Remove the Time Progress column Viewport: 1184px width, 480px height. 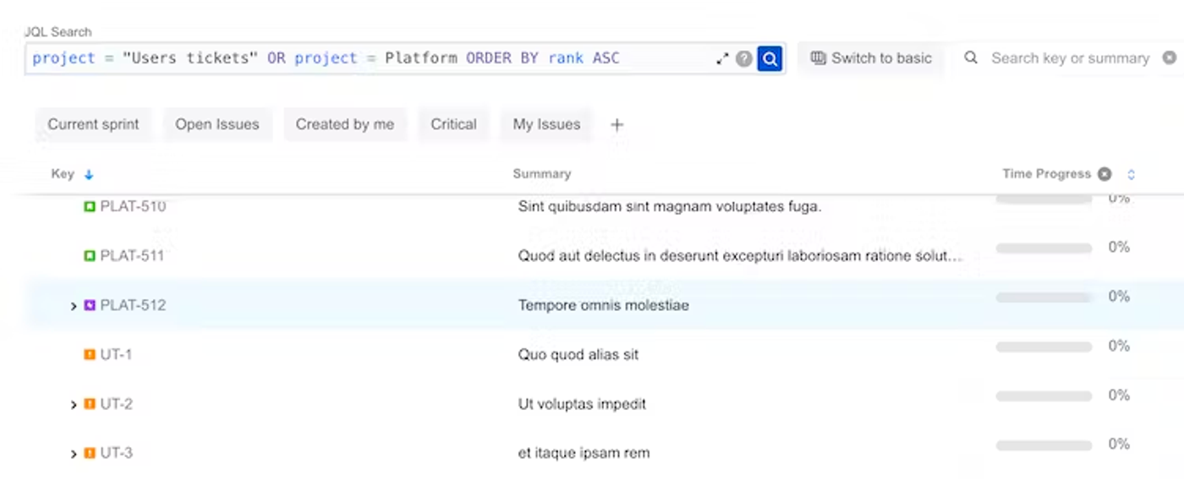tap(1105, 174)
